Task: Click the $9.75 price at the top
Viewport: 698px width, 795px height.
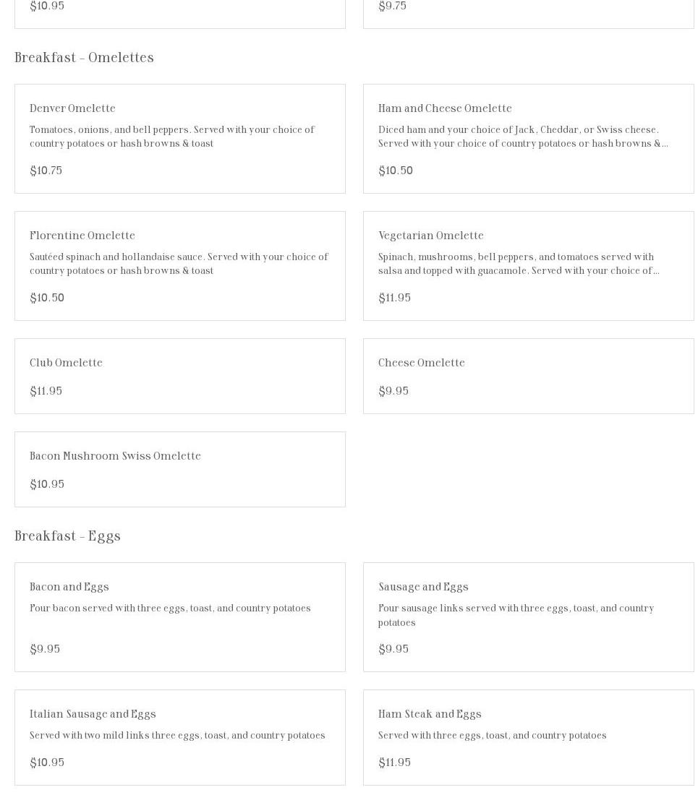Action: (x=392, y=7)
